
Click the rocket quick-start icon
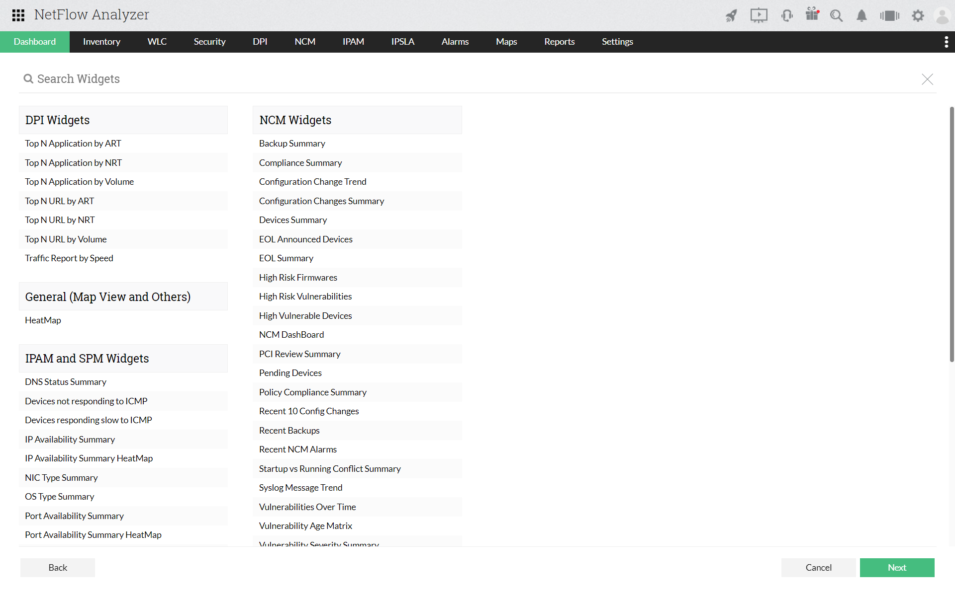point(731,16)
